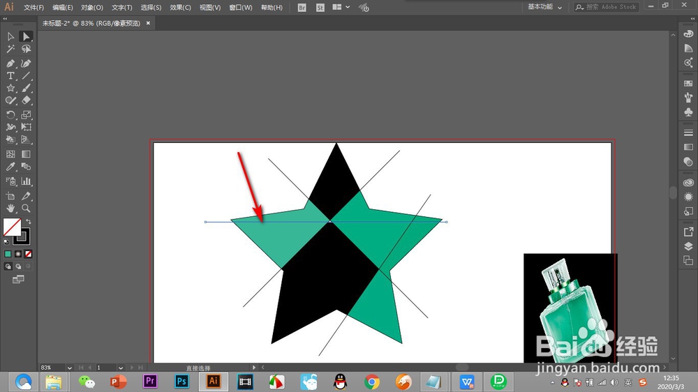
Task: Select the Pen tool
Action: tap(10, 63)
